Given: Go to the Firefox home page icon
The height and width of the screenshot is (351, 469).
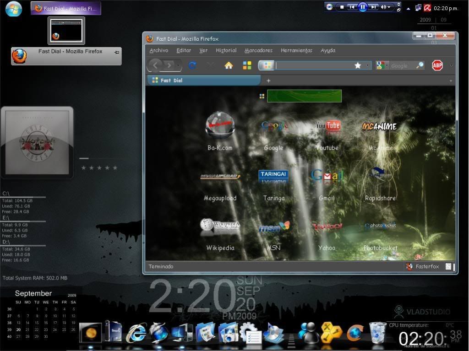Looking at the screenshot, I should pyautogui.click(x=229, y=65).
